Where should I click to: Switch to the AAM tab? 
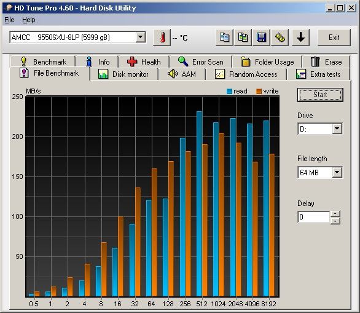click(x=182, y=74)
